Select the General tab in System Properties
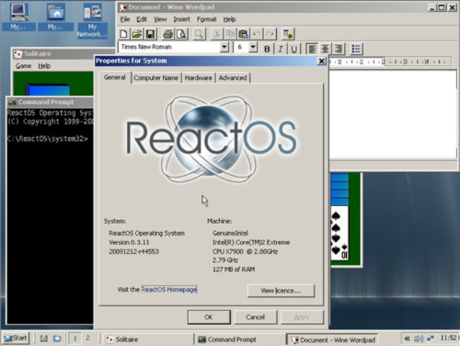Screen dimensions: 460x346 (x=115, y=77)
